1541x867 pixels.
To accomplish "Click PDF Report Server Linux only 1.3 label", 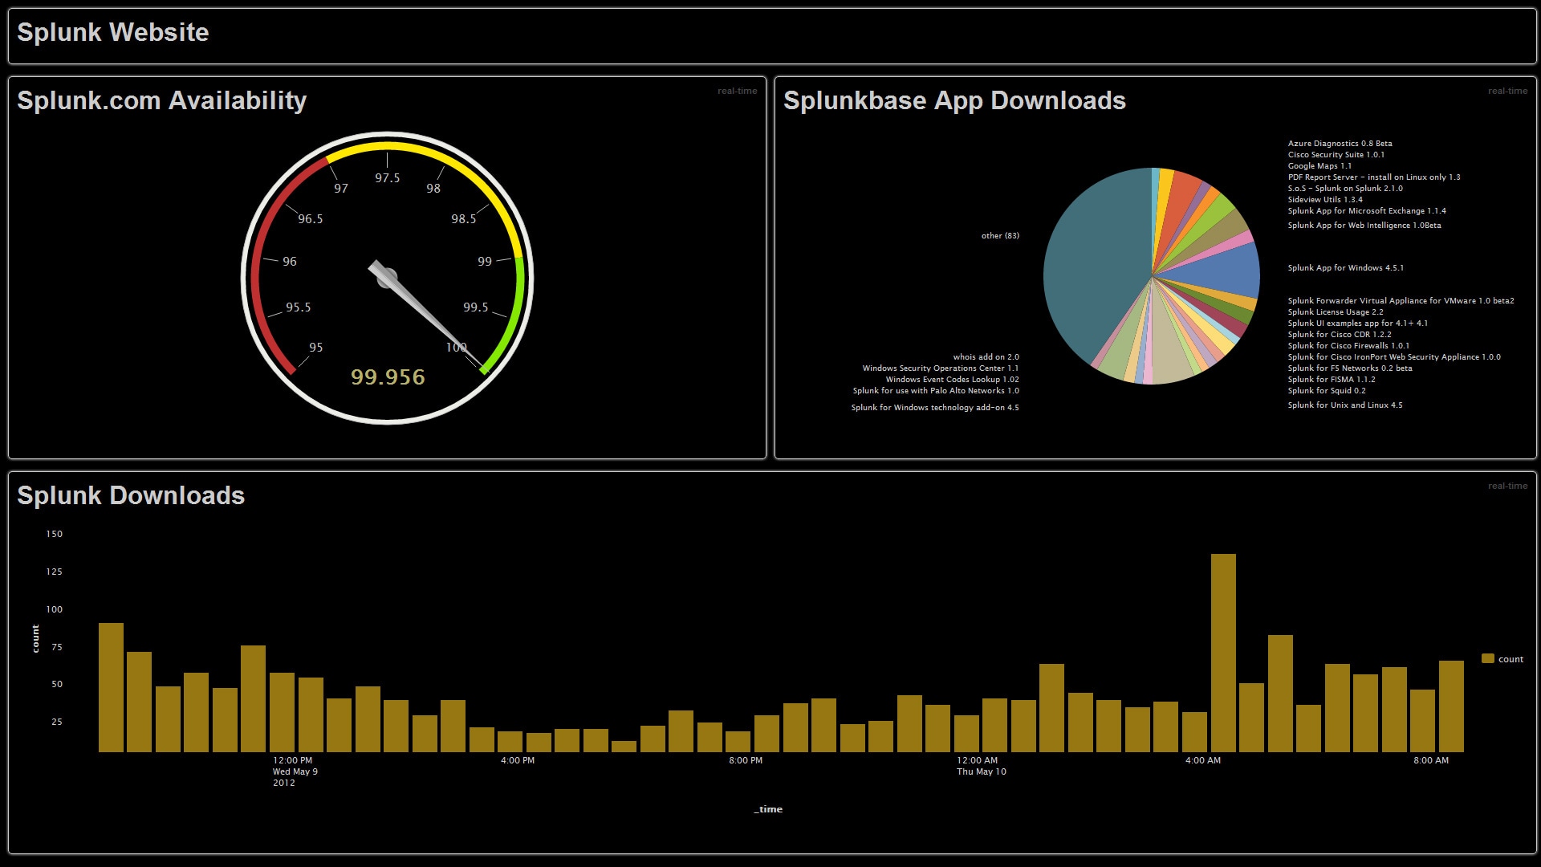I will point(1374,177).
